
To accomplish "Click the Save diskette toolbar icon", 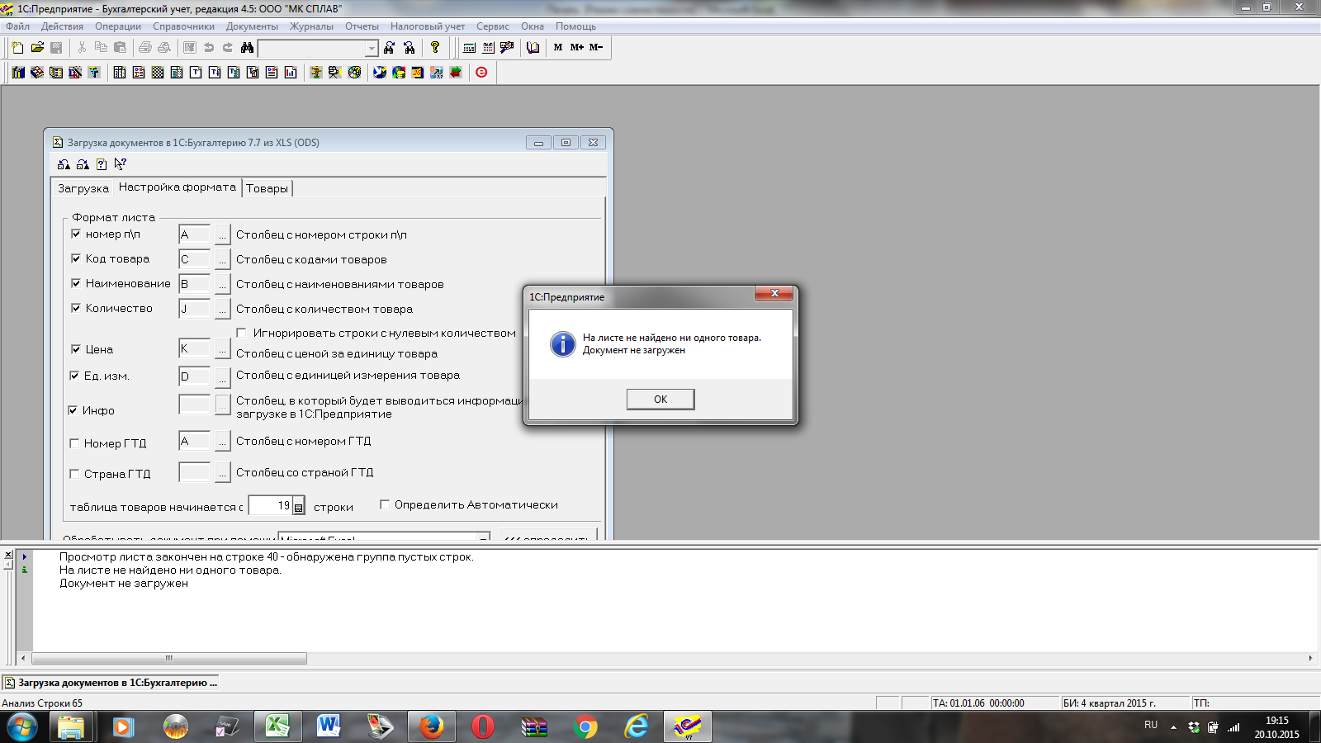I will pos(56,48).
